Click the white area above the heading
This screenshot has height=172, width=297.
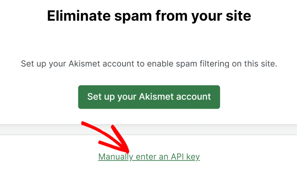(x=148, y=3)
